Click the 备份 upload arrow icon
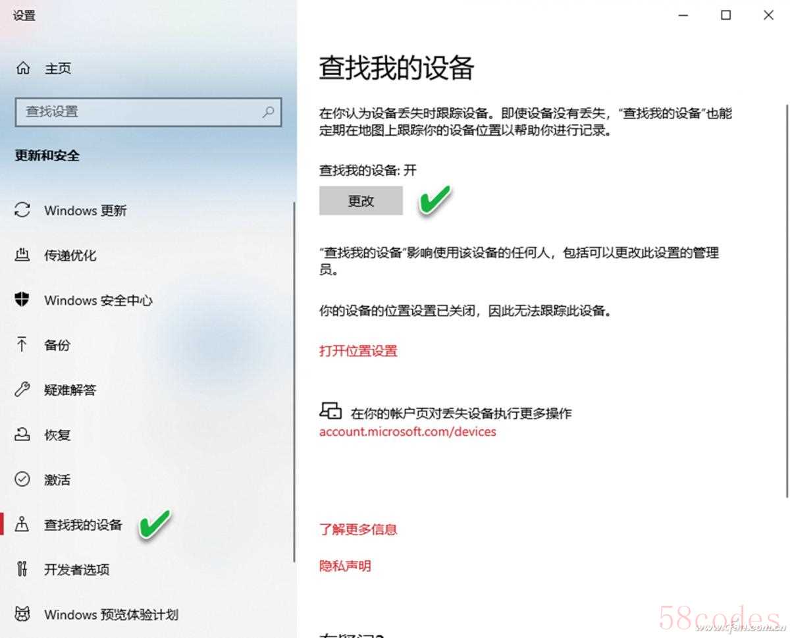790x638 pixels. 22,344
